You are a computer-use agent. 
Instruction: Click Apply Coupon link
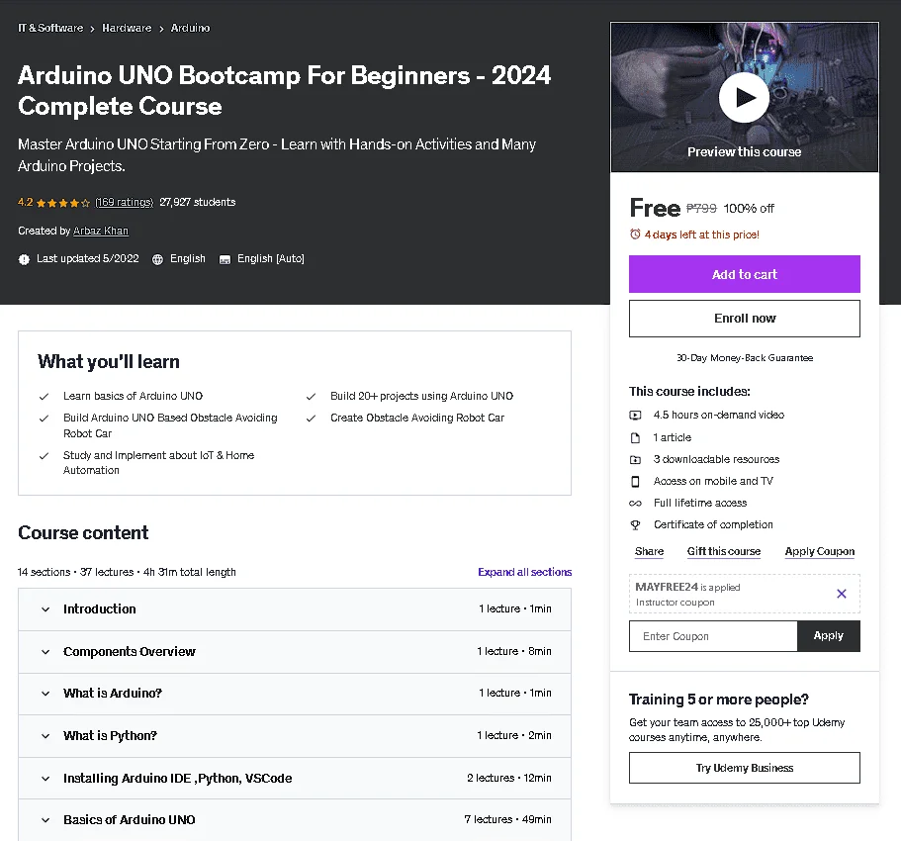coord(820,551)
